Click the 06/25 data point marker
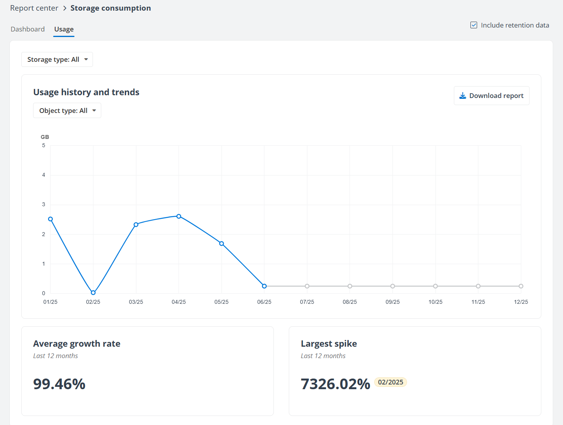Image resolution: width=563 pixels, height=425 pixels. pos(264,286)
